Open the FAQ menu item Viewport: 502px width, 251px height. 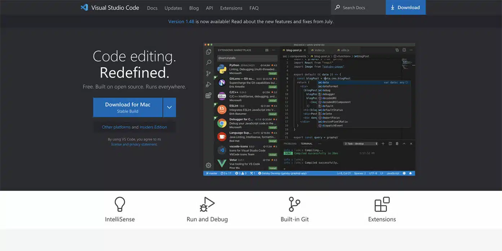click(254, 8)
